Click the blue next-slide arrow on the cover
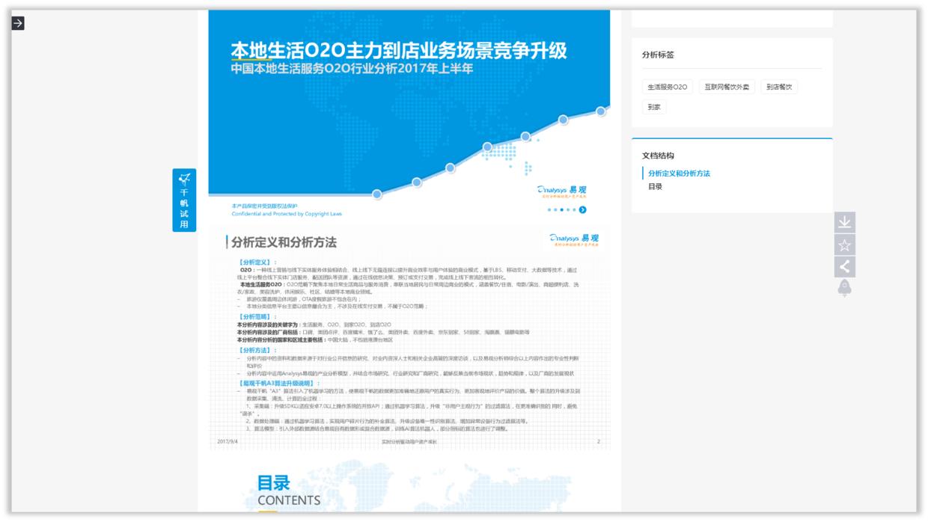 point(582,209)
